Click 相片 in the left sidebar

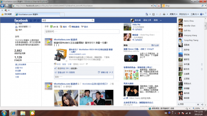pyautogui.click(x=20, y=30)
